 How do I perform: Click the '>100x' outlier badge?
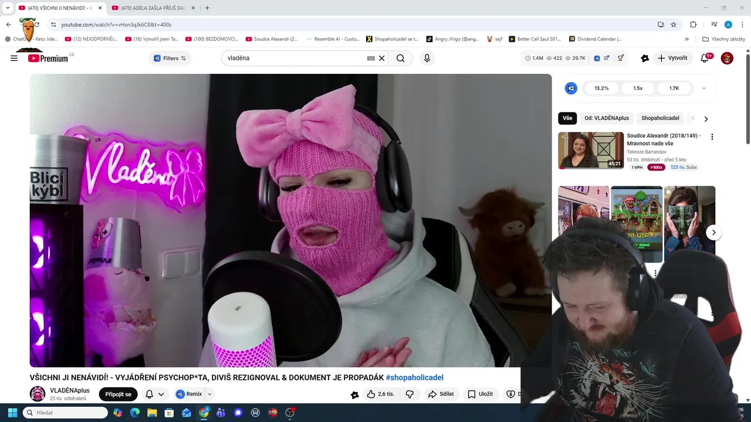pos(656,167)
